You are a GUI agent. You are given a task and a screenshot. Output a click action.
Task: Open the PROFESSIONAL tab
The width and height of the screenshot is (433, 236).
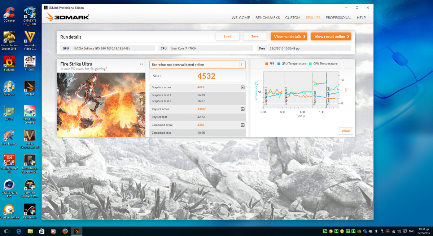tap(338, 18)
